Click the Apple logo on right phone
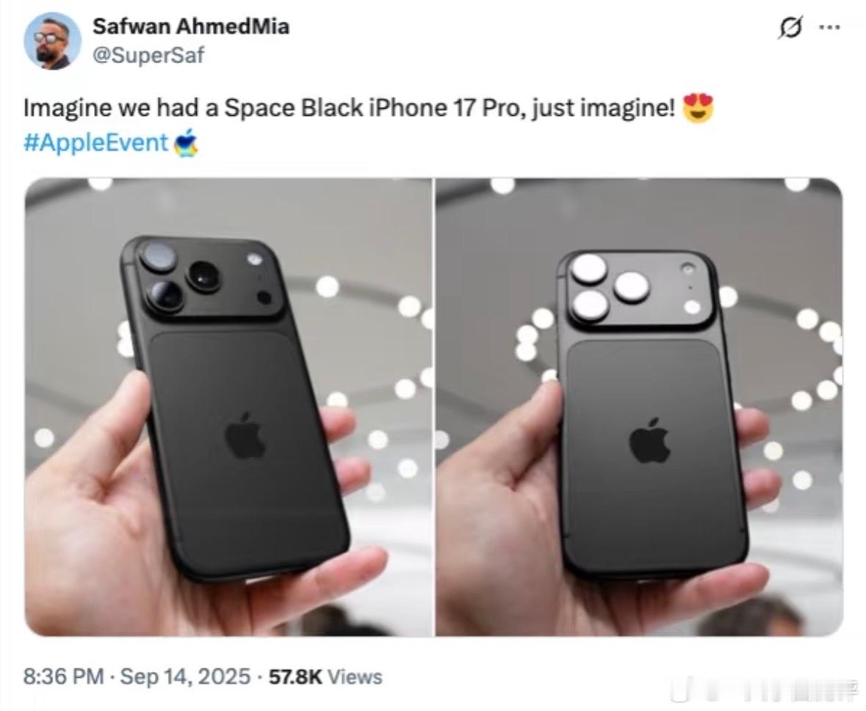This screenshot has width=866, height=711. (650, 440)
